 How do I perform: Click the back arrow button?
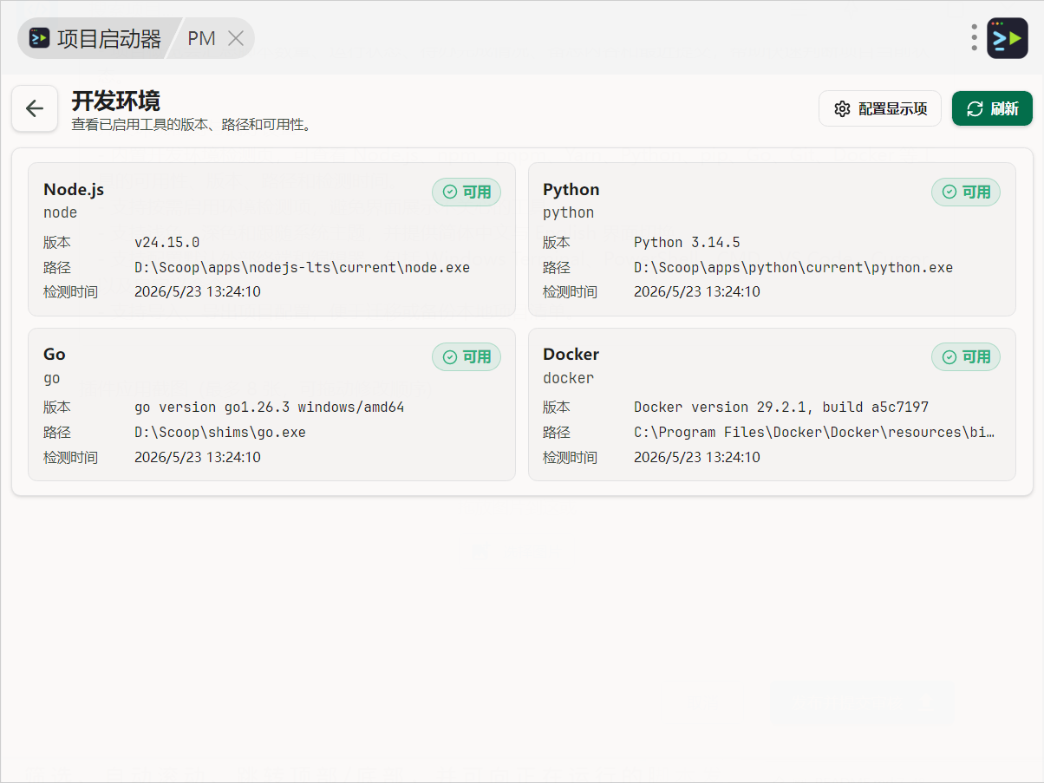click(x=35, y=108)
